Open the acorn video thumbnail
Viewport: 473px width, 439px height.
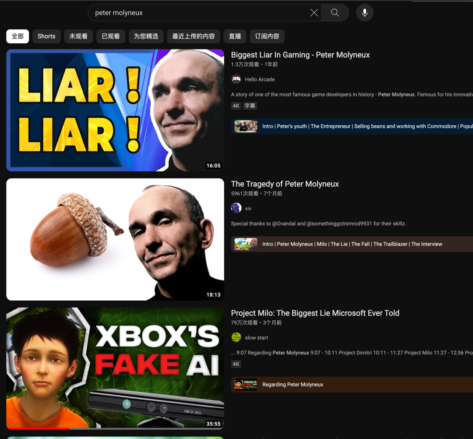click(x=115, y=239)
